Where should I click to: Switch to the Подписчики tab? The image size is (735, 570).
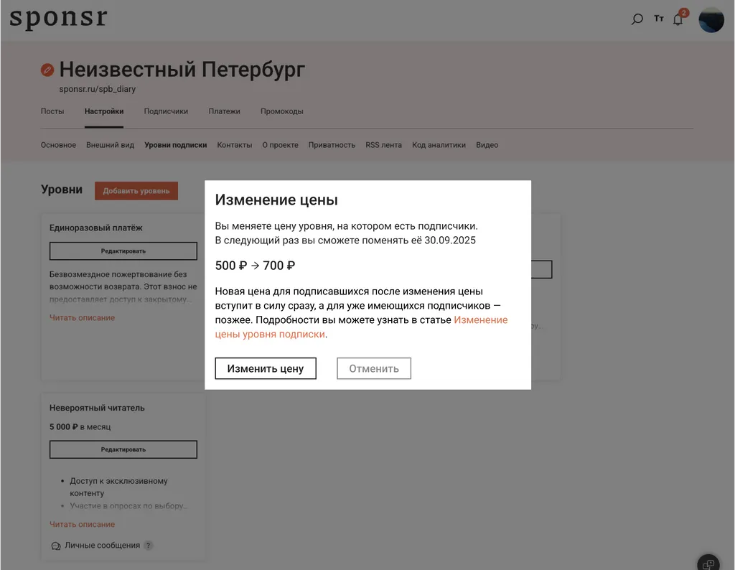pos(166,111)
